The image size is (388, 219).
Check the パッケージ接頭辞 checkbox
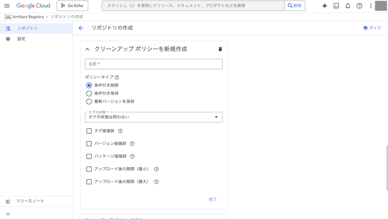click(x=89, y=156)
